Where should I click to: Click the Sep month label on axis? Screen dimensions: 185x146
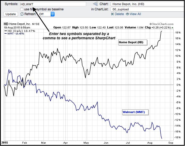pos(171,143)
